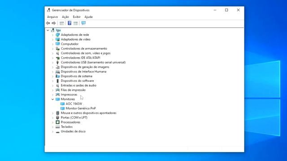
Task: Maximize the Gerenciador de Dispositivos window
Action: pos(226,10)
